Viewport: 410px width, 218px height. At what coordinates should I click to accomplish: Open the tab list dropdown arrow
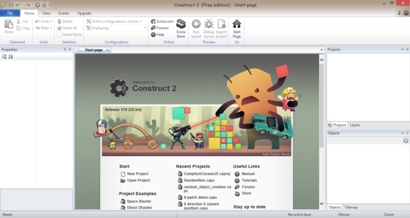pyautogui.click(x=321, y=50)
